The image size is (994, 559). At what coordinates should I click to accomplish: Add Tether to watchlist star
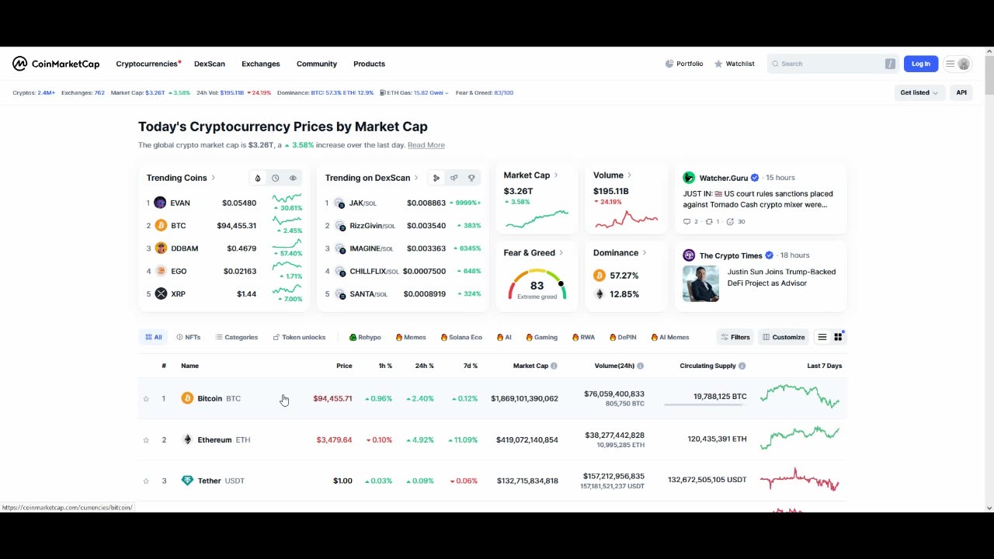146,481
